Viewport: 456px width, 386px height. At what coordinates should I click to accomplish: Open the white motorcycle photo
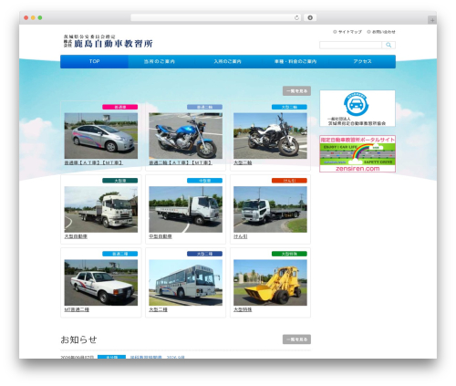click(270, 136)
